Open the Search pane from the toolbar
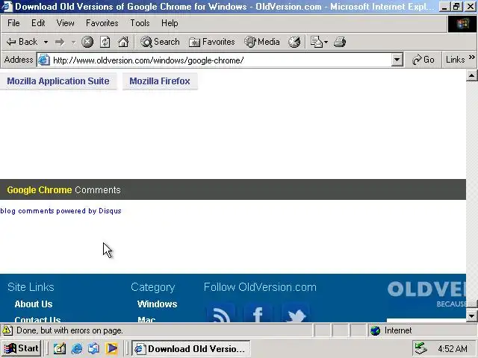The image size is (478, 358). [160, 42]
